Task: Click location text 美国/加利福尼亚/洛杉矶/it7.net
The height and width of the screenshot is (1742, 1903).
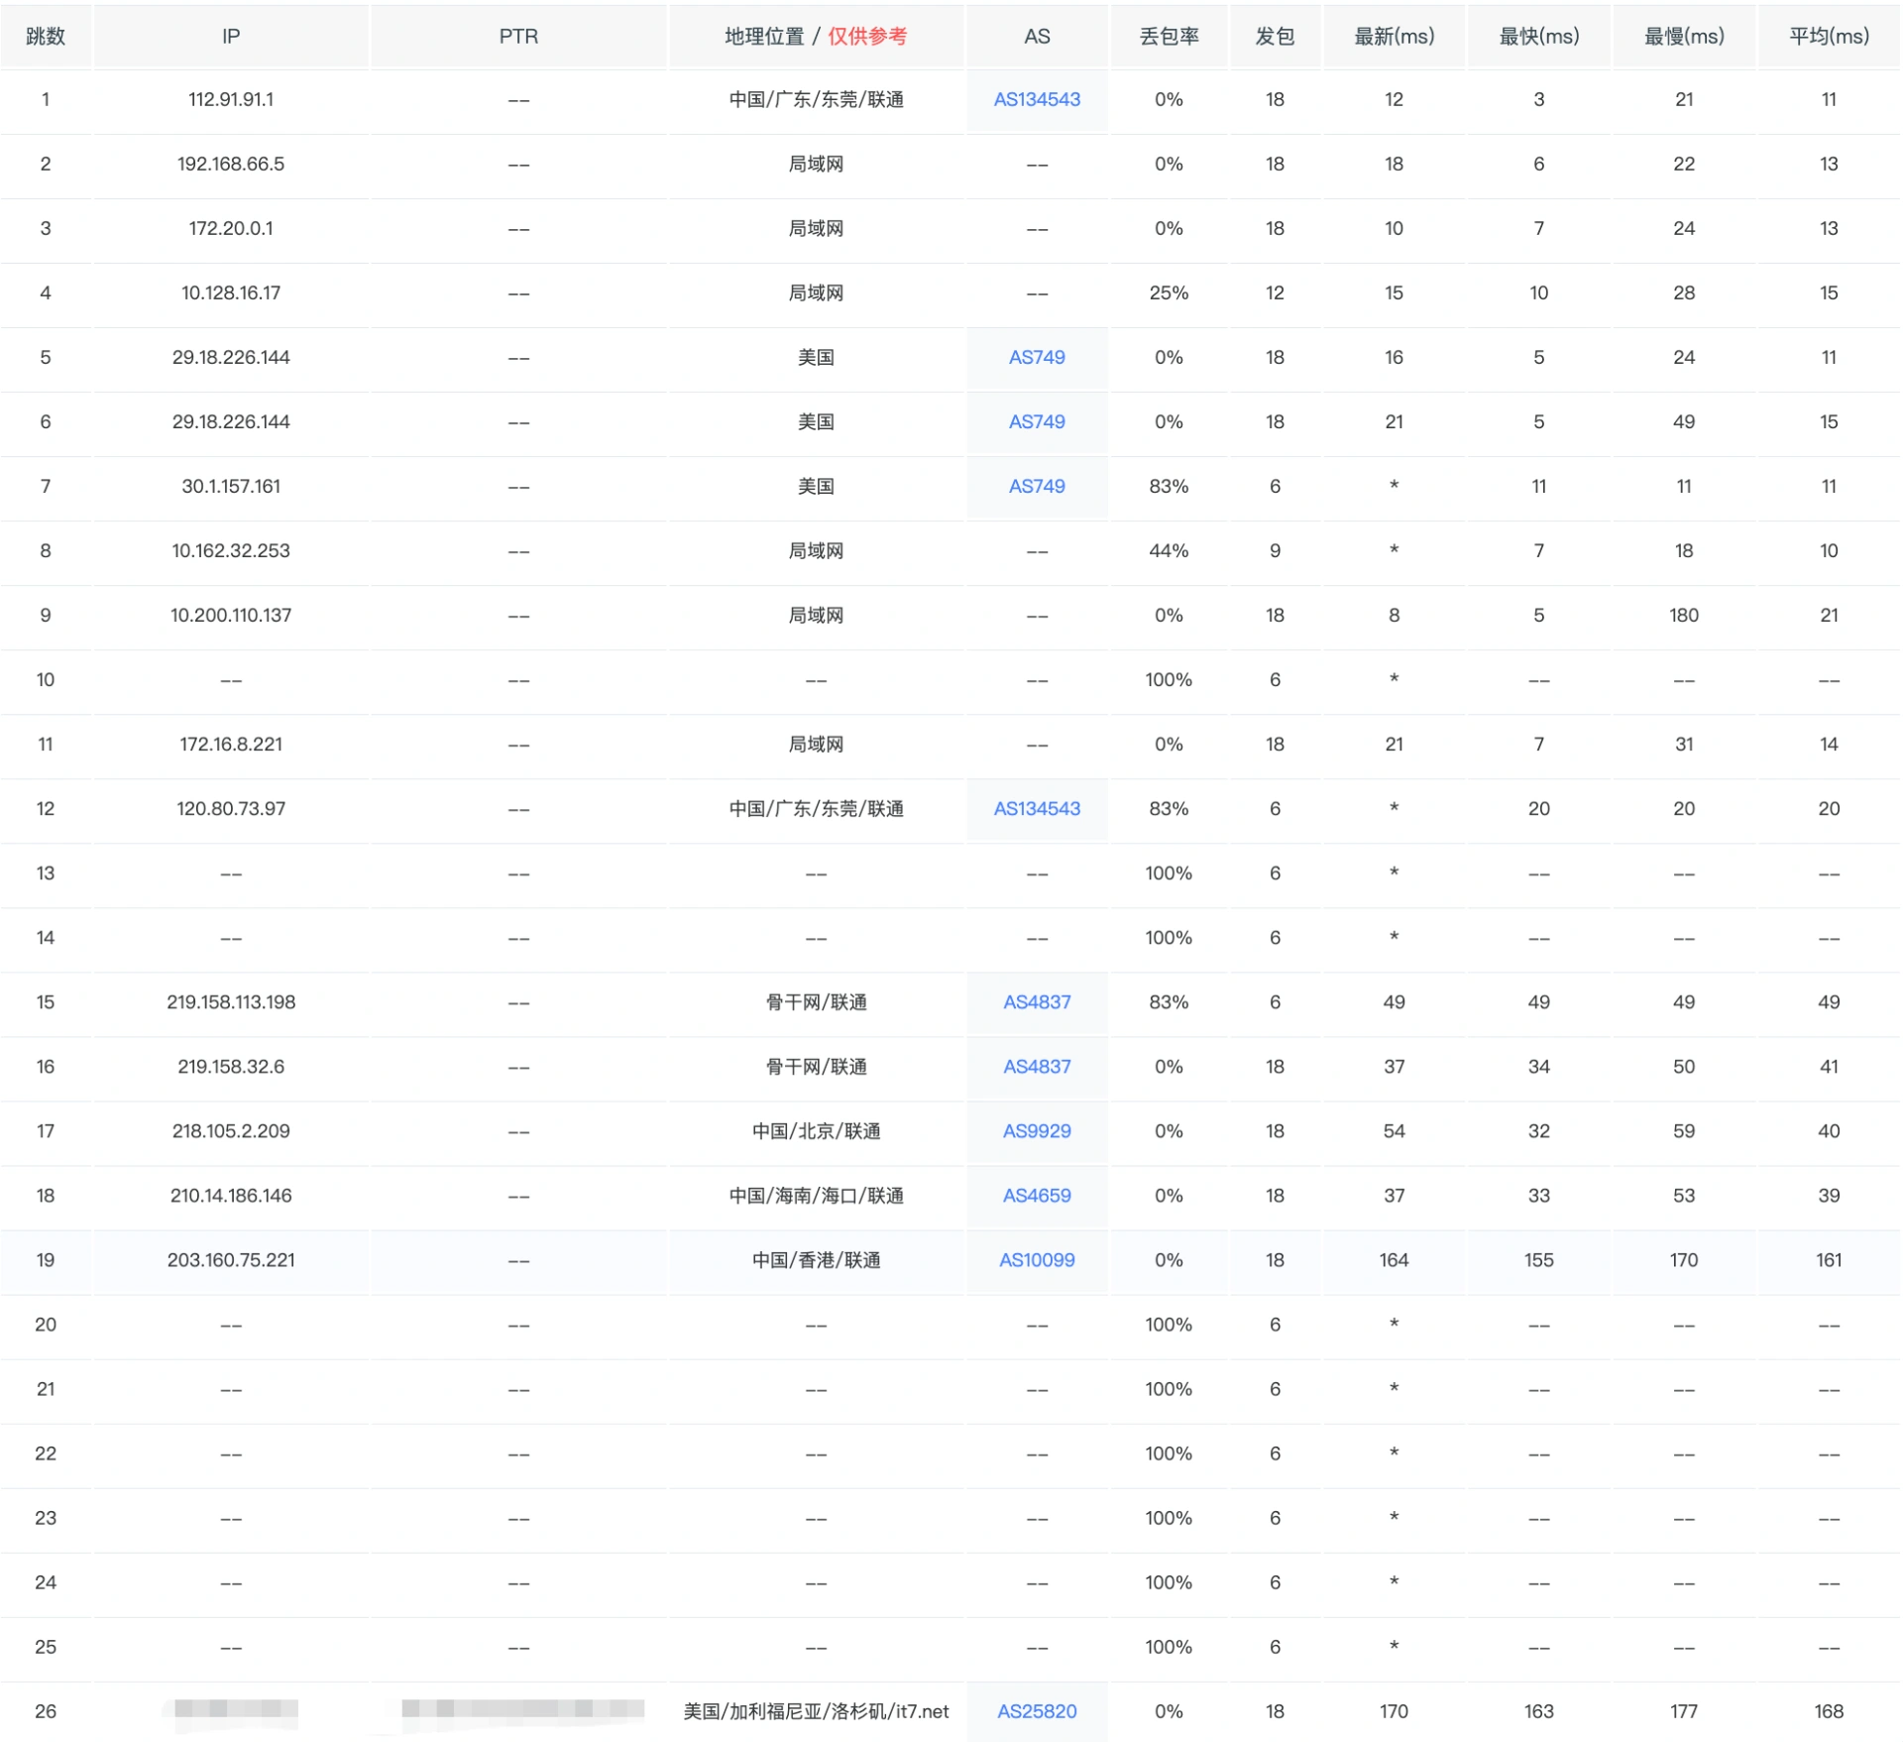Action: (x=816, y=1710)
